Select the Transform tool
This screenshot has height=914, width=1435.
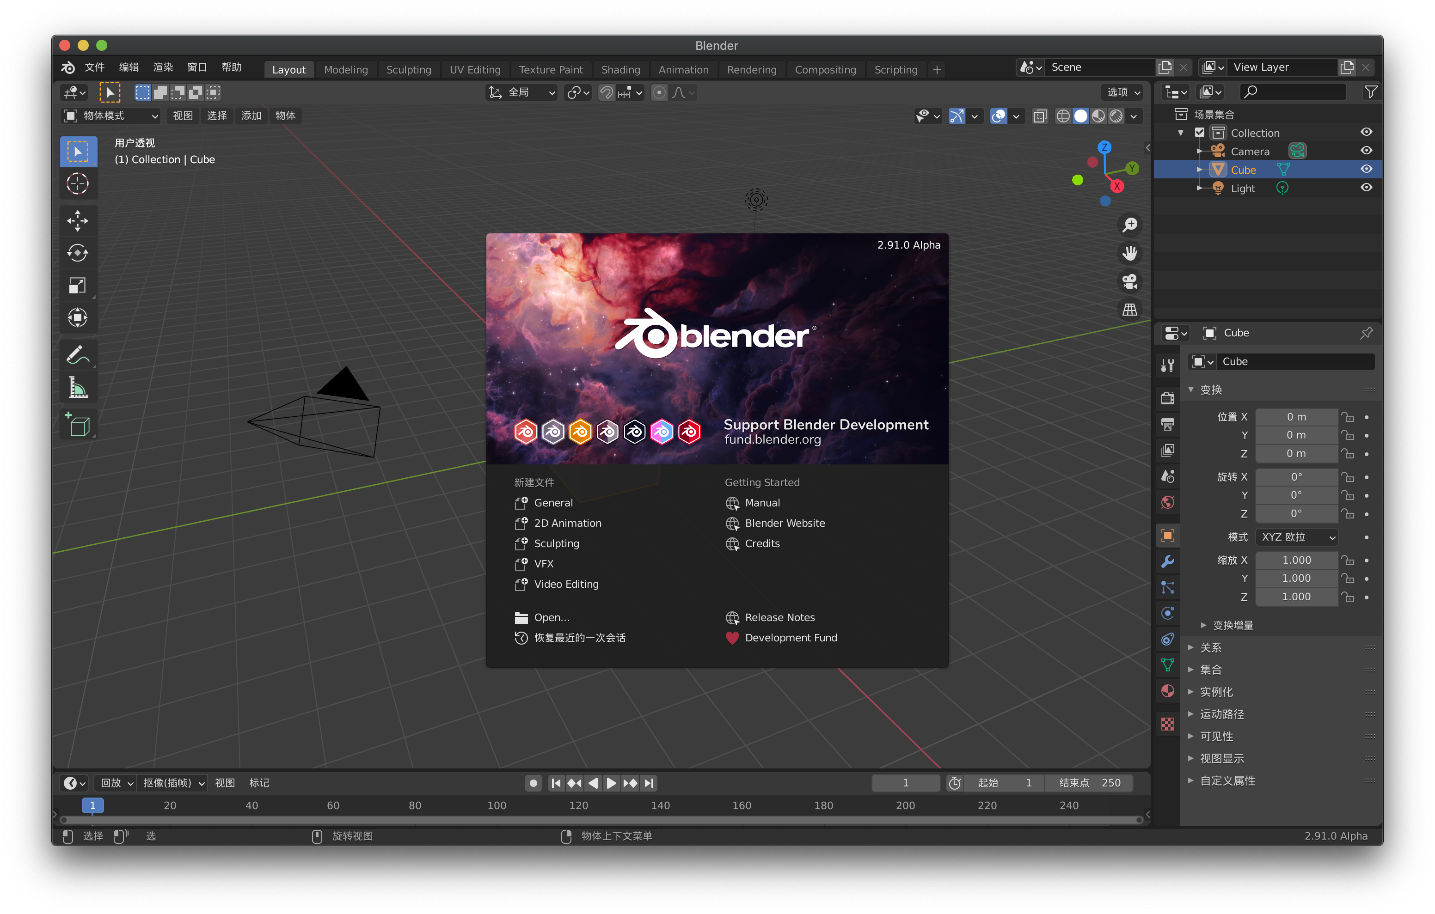pos(78,317)
